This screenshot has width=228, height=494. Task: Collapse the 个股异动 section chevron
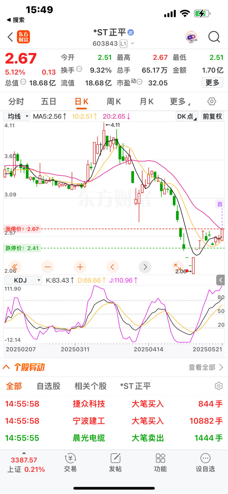click(x=6, y=367)
